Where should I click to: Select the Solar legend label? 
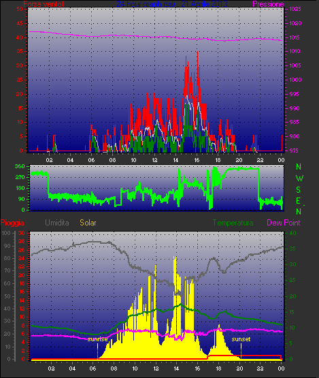[x=88, y=223]
